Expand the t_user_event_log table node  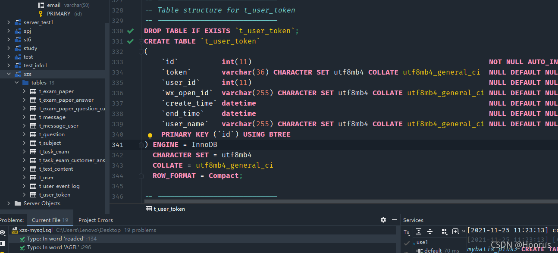point(25,186)
